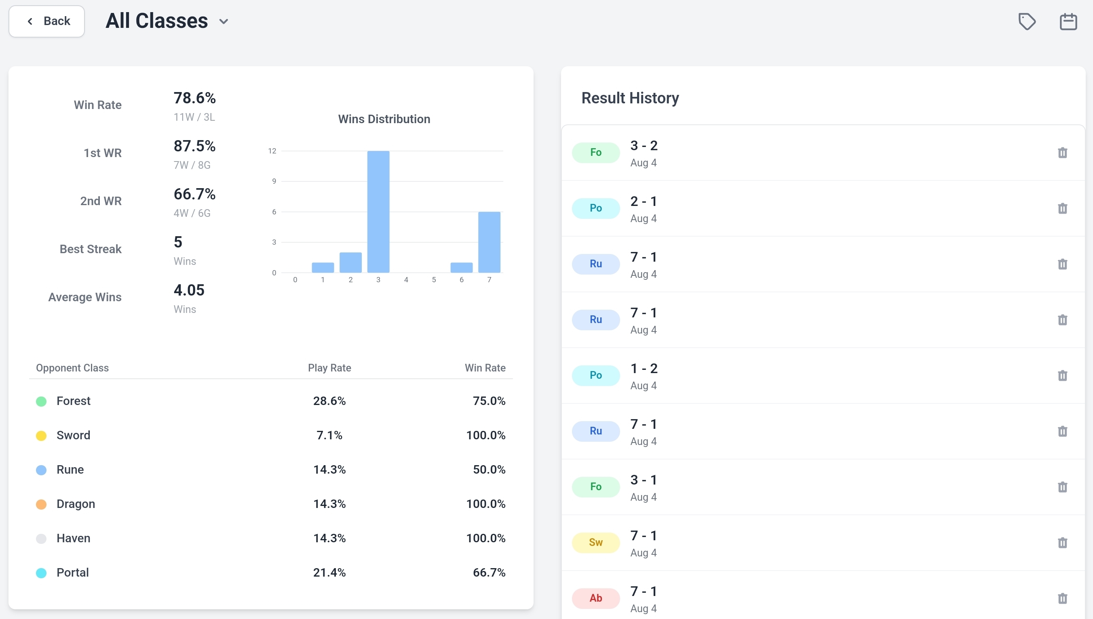Click the 78.6% win rate value
This screenshot has width=1093, height=619.
point(194,98)
